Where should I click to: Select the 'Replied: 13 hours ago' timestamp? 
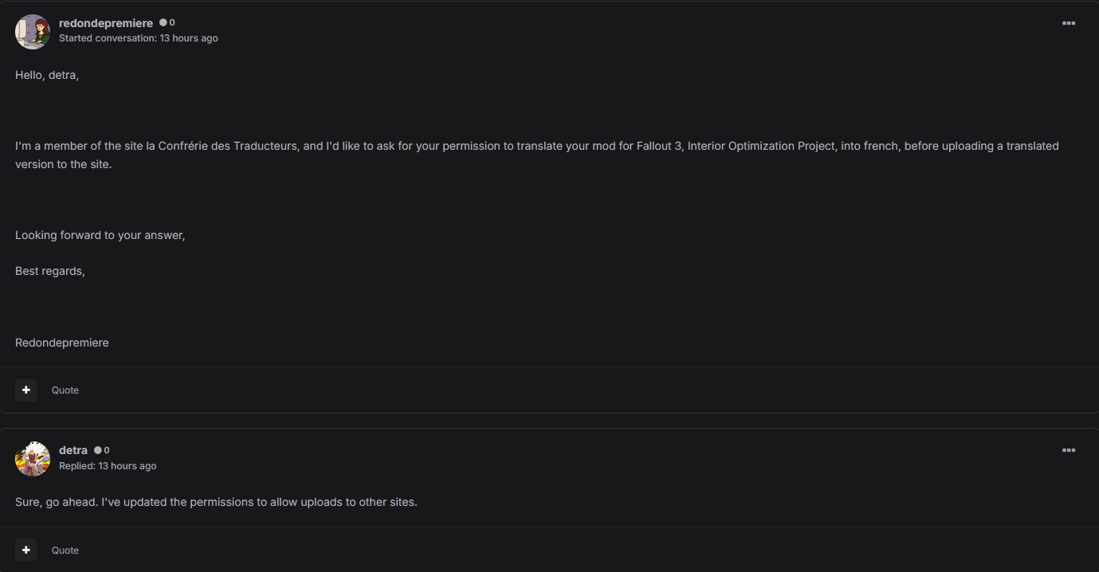pyautogui.click(x=108, y=466)
